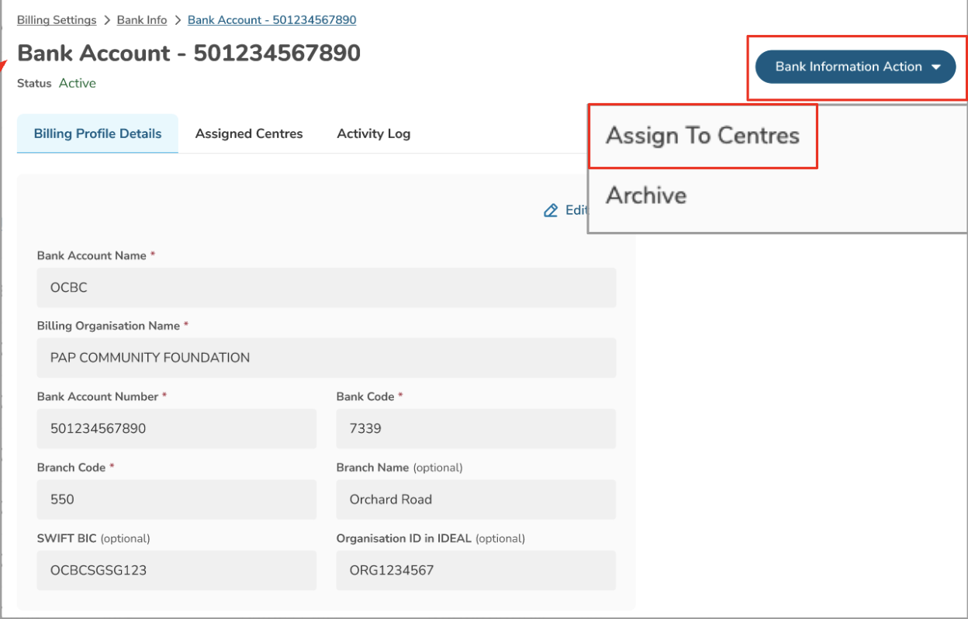Image resolution: width=968 pixels, height=619 pixels.
Task: Click SWIFT BIC field OCBCSGSG123
Action: [177, 570]
